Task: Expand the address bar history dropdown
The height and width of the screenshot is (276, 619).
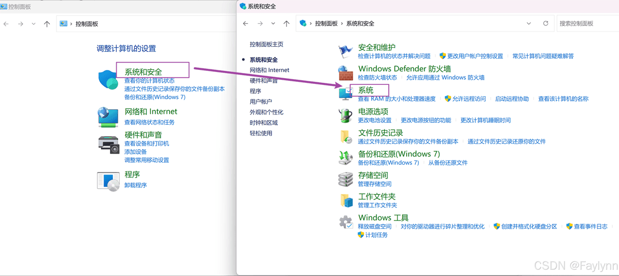Action: [x=529, y=24]
